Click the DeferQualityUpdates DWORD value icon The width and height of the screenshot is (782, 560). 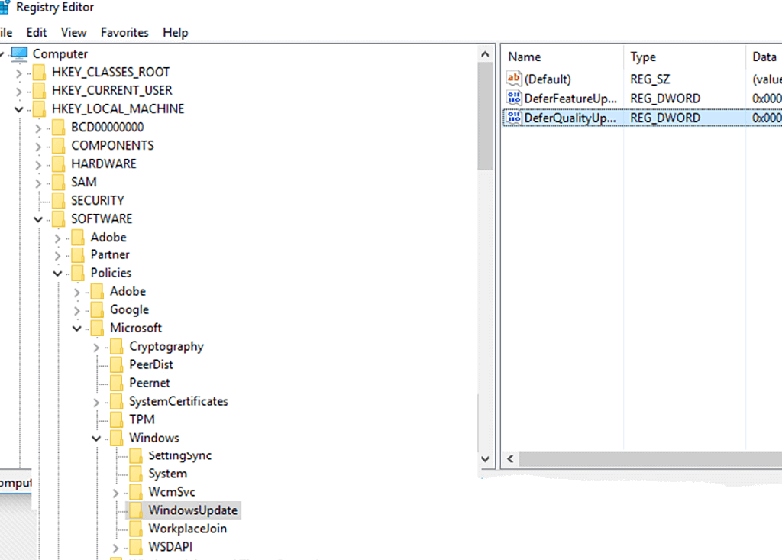[513, 118]
